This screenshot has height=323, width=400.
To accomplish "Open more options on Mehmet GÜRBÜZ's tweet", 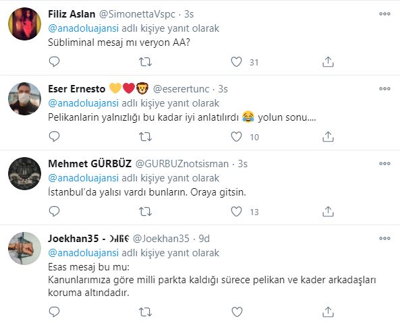I will pyautogui.click(x=384, y=163).
